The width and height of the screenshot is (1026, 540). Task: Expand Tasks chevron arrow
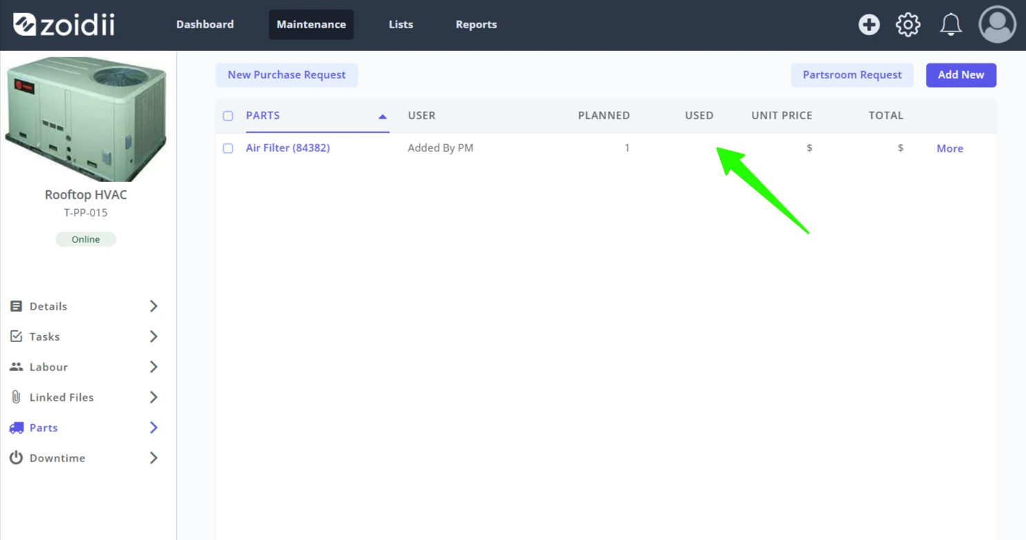click(x=153, y=337)
